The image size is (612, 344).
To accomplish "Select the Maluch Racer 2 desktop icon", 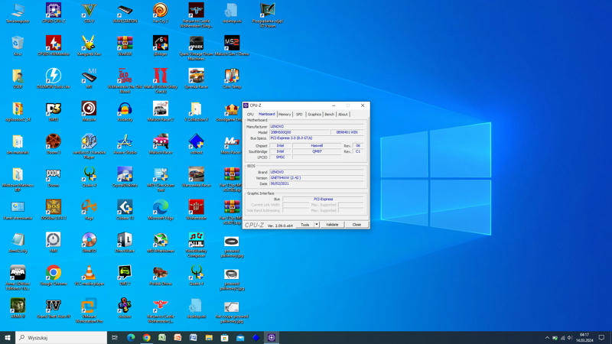I will click(161, 111).
